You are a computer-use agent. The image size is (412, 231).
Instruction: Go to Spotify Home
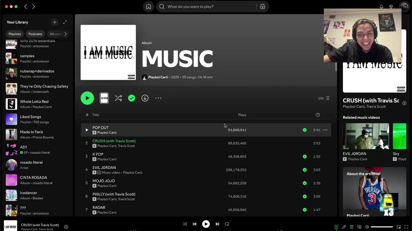(148, 6)
